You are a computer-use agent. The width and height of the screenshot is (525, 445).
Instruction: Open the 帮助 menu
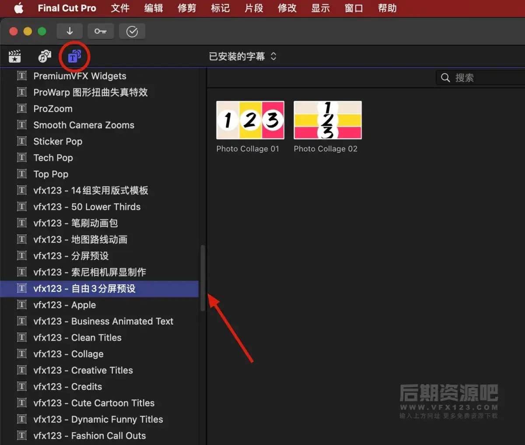point(387,8)
